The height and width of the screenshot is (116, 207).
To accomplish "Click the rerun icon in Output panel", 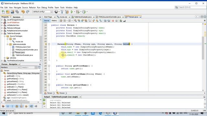I will [x=44, y=100].
